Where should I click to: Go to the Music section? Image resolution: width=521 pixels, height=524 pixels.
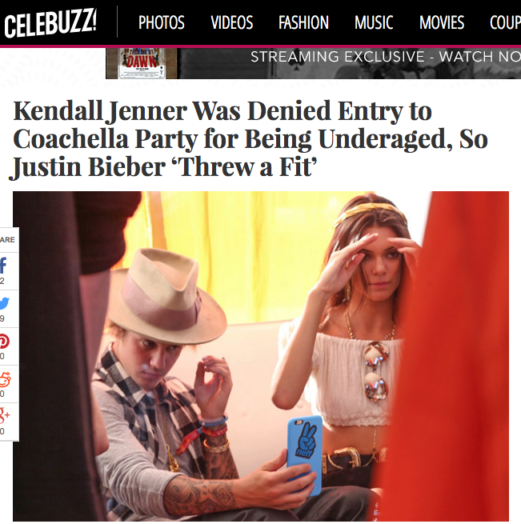click(374, 22)
